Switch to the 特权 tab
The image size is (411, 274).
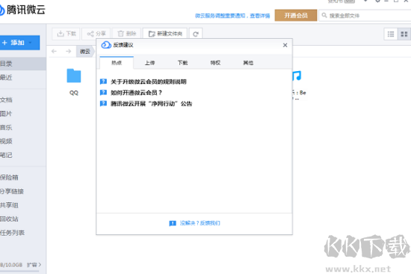point(215,63)
